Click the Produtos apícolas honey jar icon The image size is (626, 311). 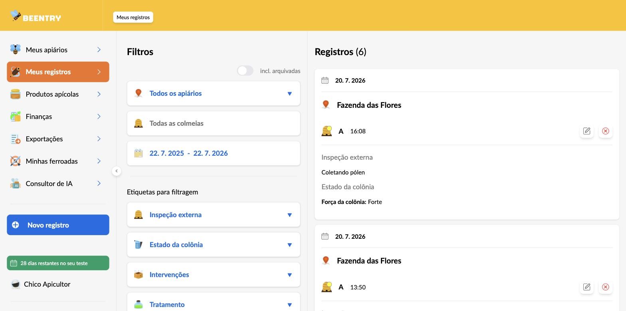tap(15, 94)
